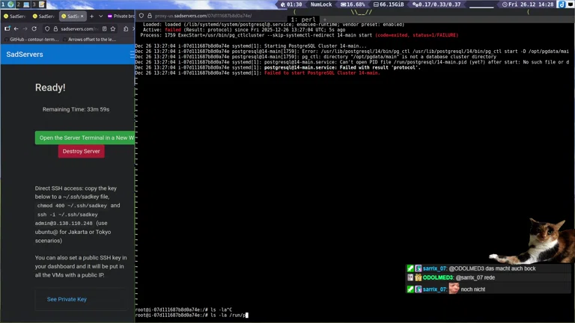
Task: Focus the sadservers.com address bar
Action: (x=79, y=28)
